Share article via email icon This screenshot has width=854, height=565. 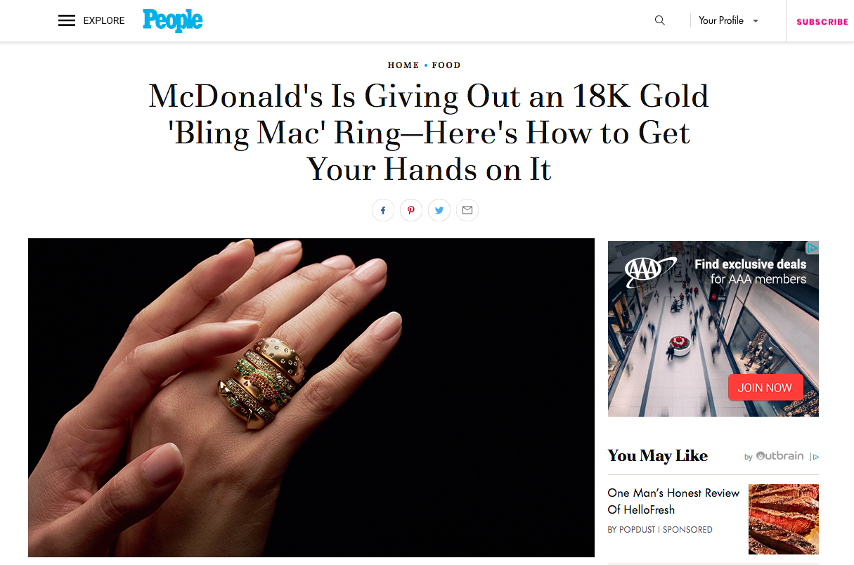(x=467, y=210)
